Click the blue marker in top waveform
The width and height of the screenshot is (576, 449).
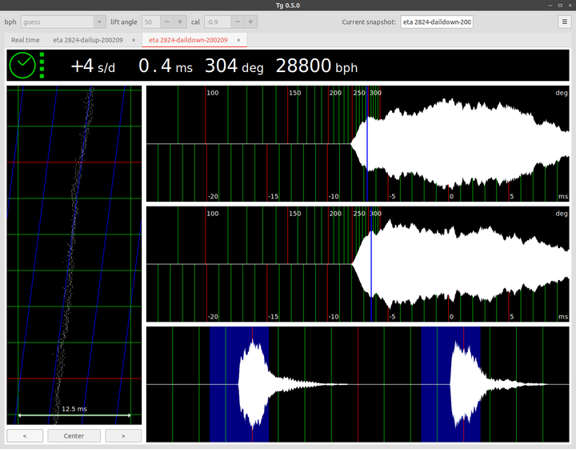(367, 144)
